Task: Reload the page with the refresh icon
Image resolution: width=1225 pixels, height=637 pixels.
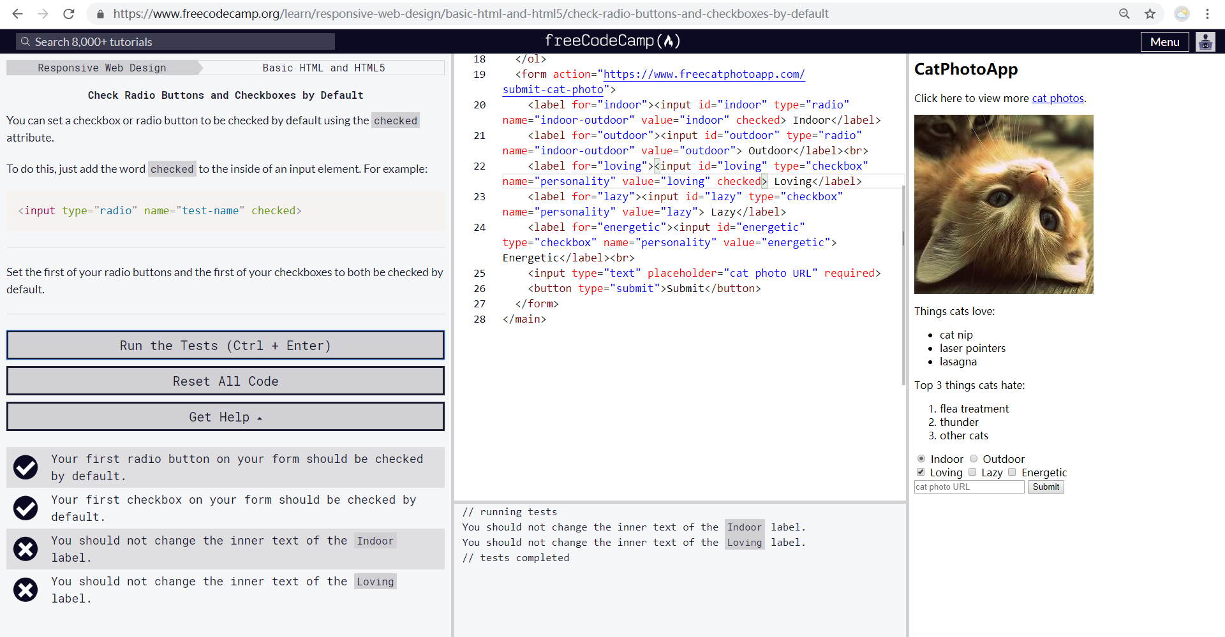Action: (x=69, y=13)
